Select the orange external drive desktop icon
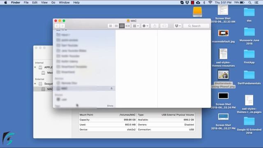Image resolution: width=263 pixels, height=148 pixels. tap(197, 12)
